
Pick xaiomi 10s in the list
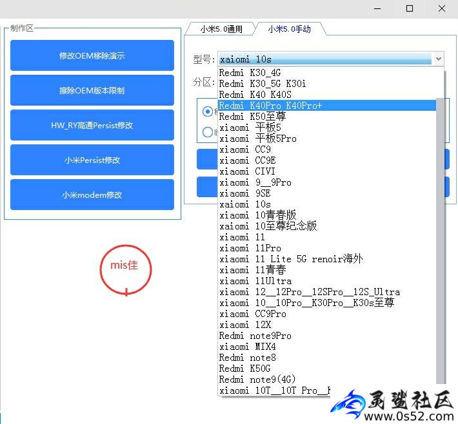(x=327, y=204)
